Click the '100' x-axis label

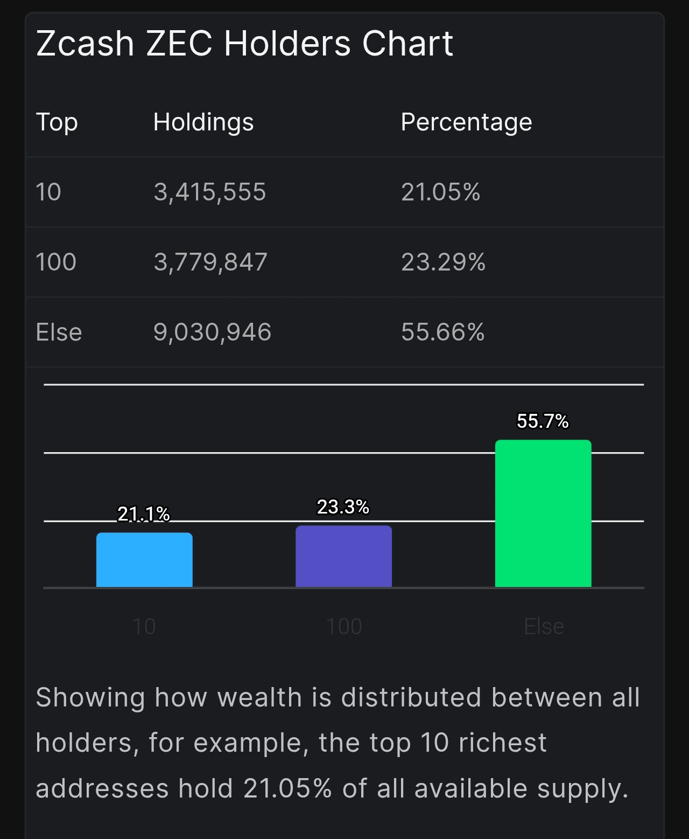coord(344,627)
